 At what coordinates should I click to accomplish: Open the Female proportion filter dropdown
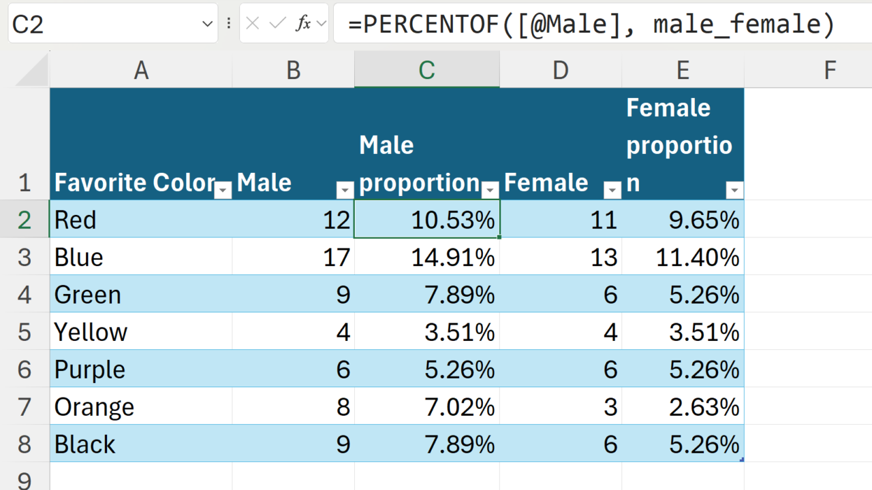(x=734, y=191)
